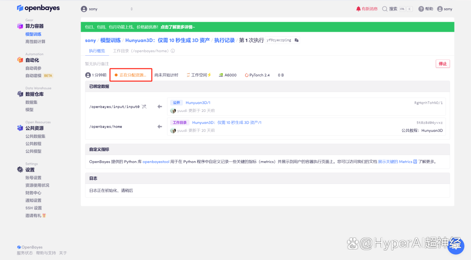471x260 pixels.
Task: Click the PyTorch flame icon
Action: pyautogui.click(x=246, y=75)
